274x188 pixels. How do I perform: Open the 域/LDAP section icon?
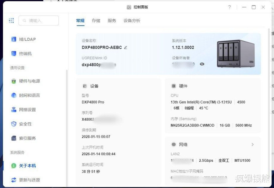pos(14,39)
